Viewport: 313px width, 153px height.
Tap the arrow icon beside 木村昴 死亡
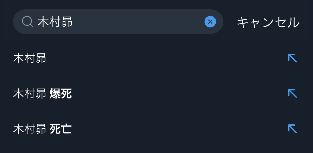click(x=292, y=129)
